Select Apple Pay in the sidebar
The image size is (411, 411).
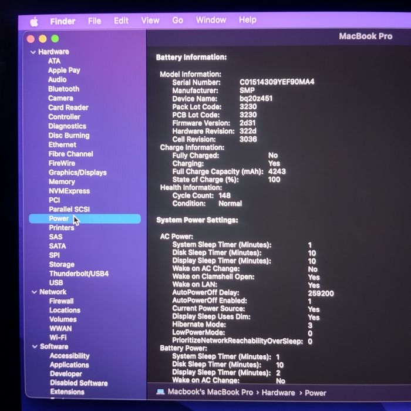click(64, 70)
